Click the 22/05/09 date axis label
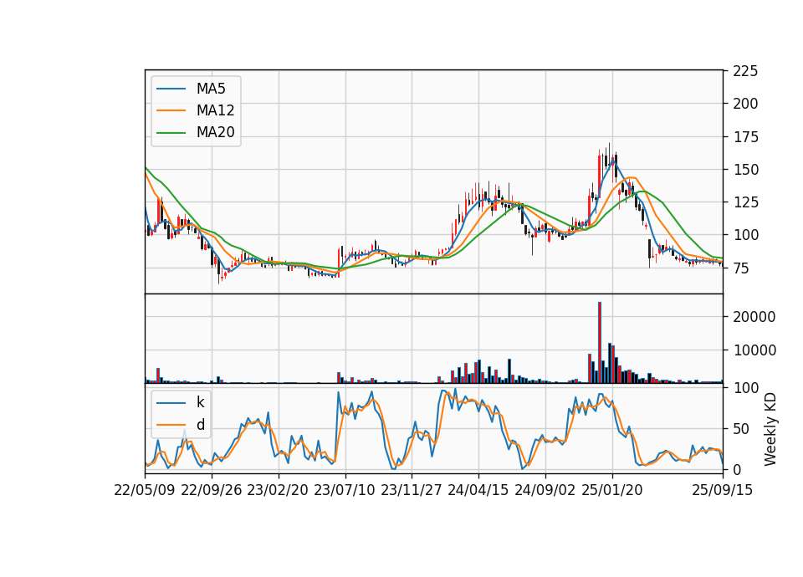Screen dimensions: 803x577 click(145, 490)
